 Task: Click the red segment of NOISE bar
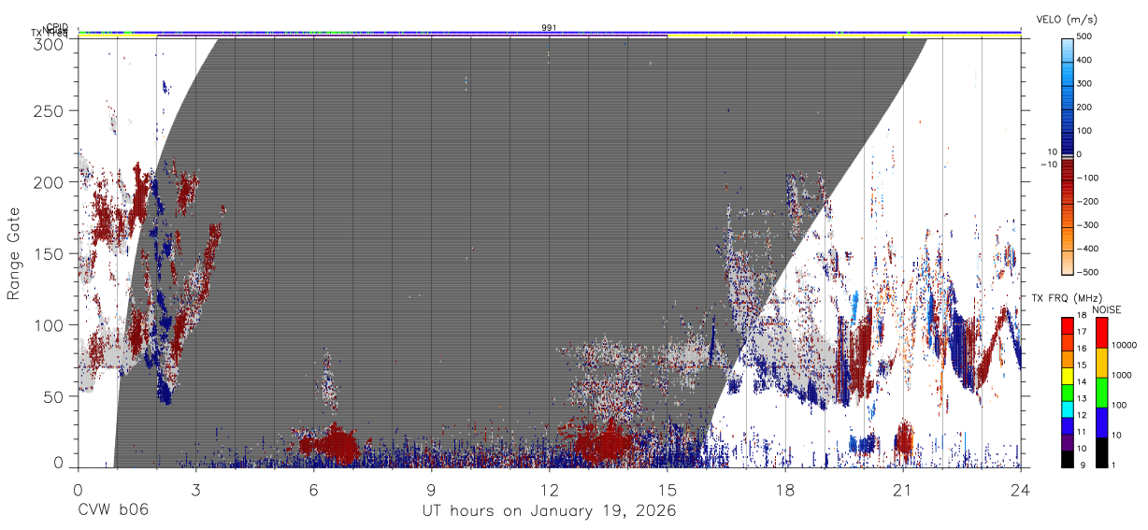coord(1102,333)
